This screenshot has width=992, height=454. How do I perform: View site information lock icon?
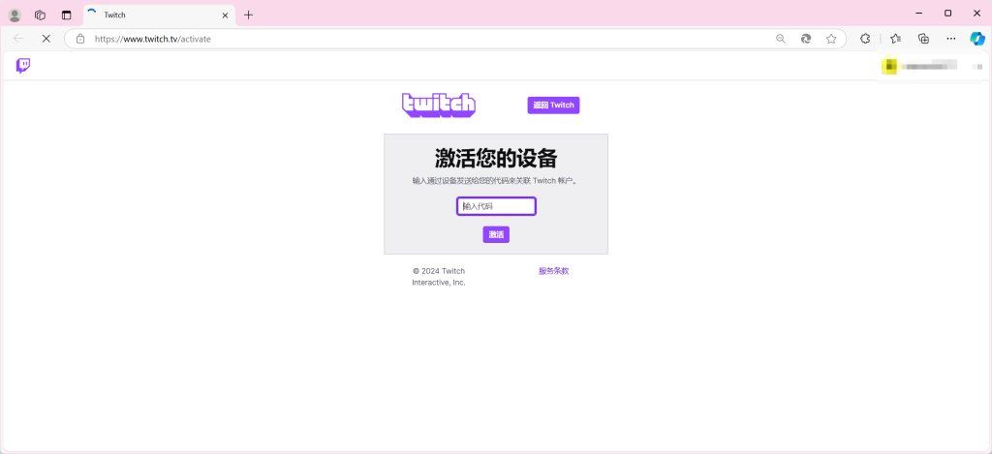pyautogui.click(x=80, y=39)
